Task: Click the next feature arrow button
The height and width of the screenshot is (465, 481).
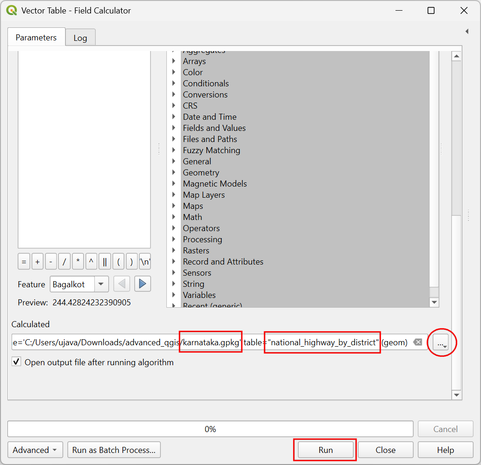Action: 142,284
